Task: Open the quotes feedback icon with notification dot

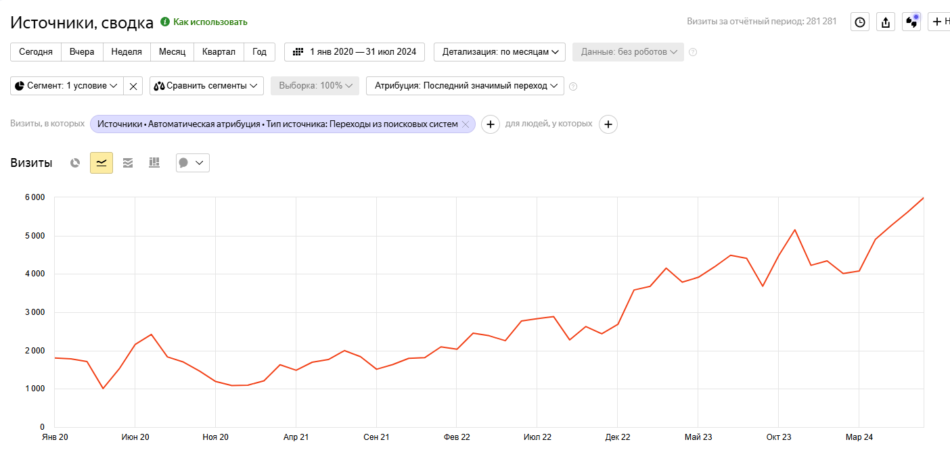Action: tap(911, 22)
